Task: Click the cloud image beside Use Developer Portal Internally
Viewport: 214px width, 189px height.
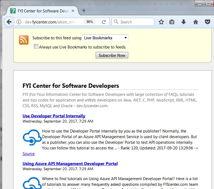Action: click(32, 137)
